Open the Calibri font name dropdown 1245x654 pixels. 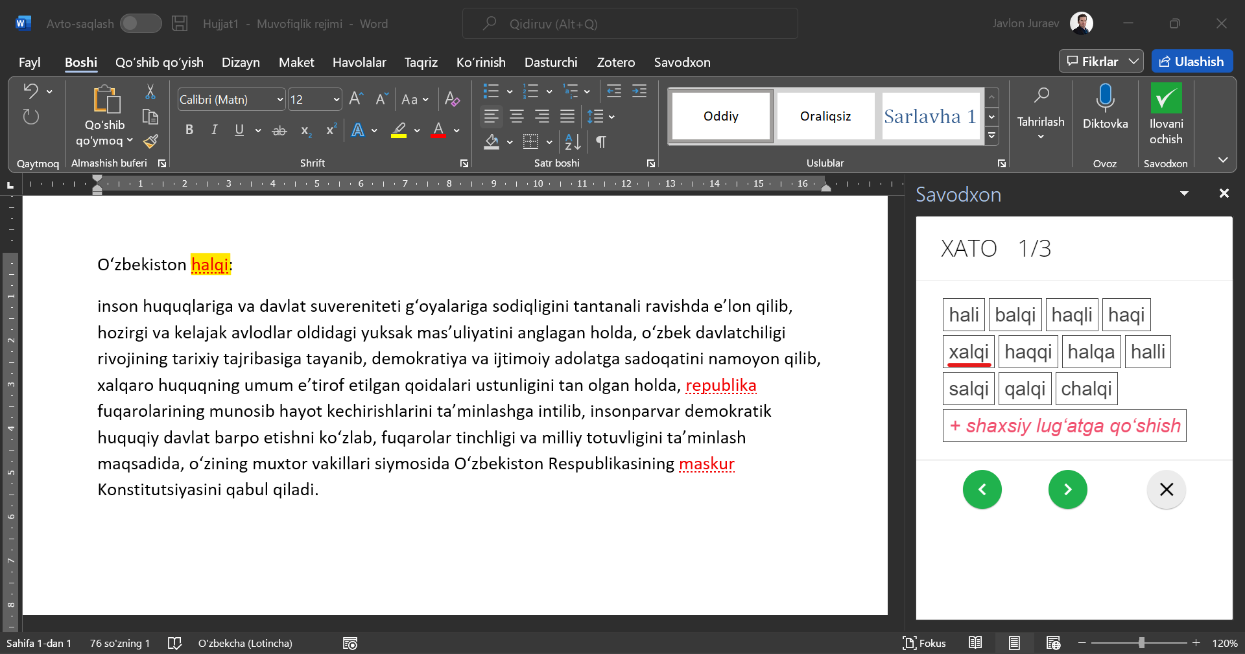(x=280, y=100)
